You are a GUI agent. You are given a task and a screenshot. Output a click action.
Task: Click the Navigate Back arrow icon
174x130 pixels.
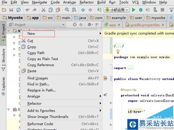click(x=83, y=10)
